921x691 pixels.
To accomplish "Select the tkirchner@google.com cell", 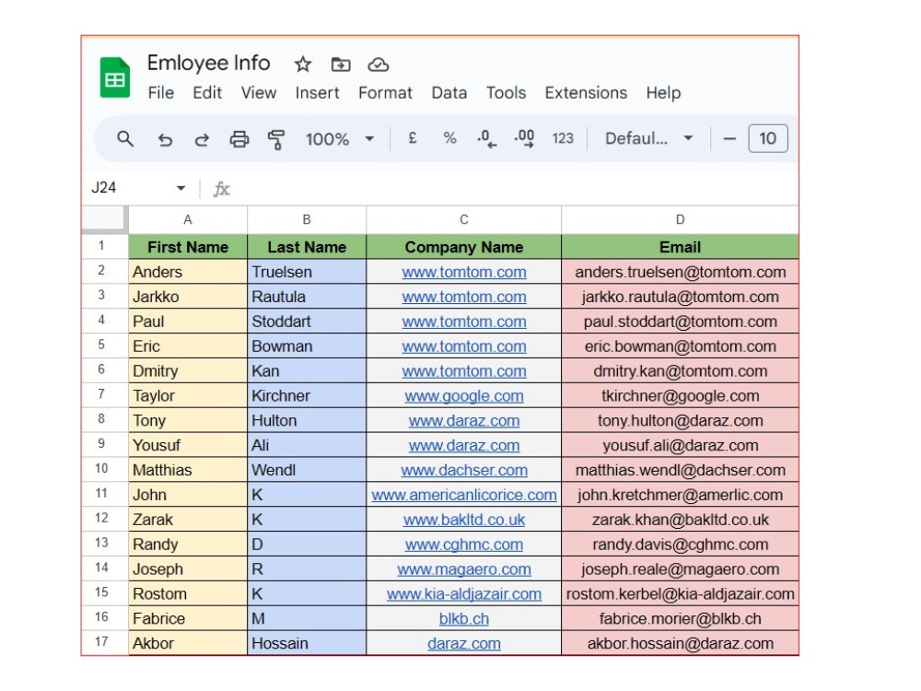I will pos(681,396).
